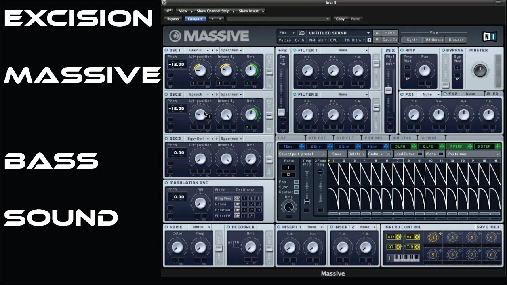Image resolution: width=507 pixels, height=285 pixels.
Task: Open the OSC1 wavetable dropdown showing Grain II
Action: [196, 50]
